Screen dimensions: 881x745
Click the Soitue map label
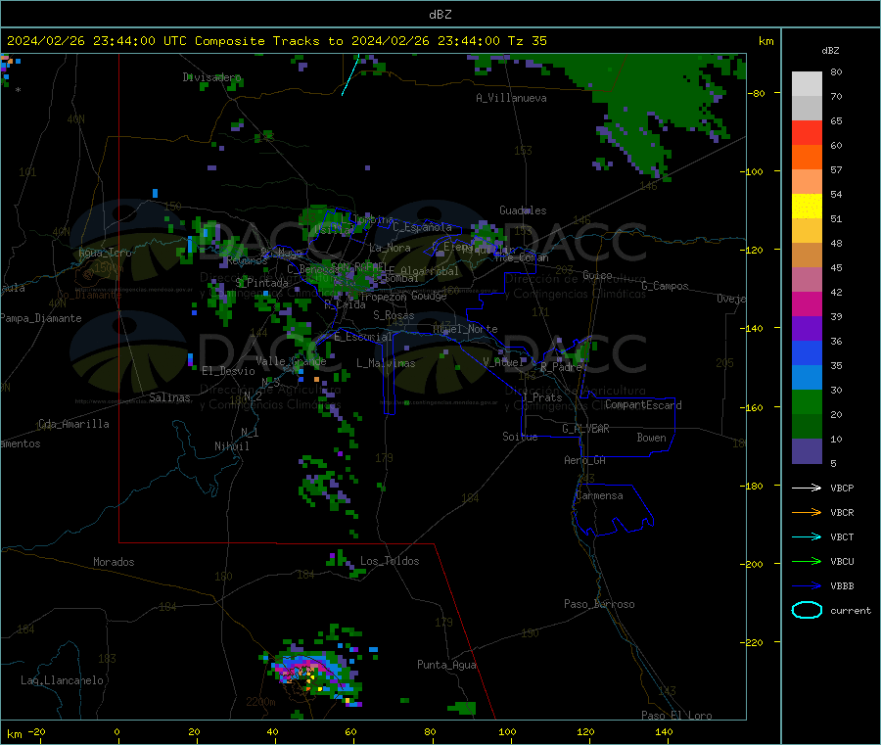pos(520,437)
